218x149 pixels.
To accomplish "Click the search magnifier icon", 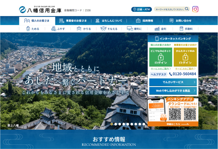I will 187,9.
